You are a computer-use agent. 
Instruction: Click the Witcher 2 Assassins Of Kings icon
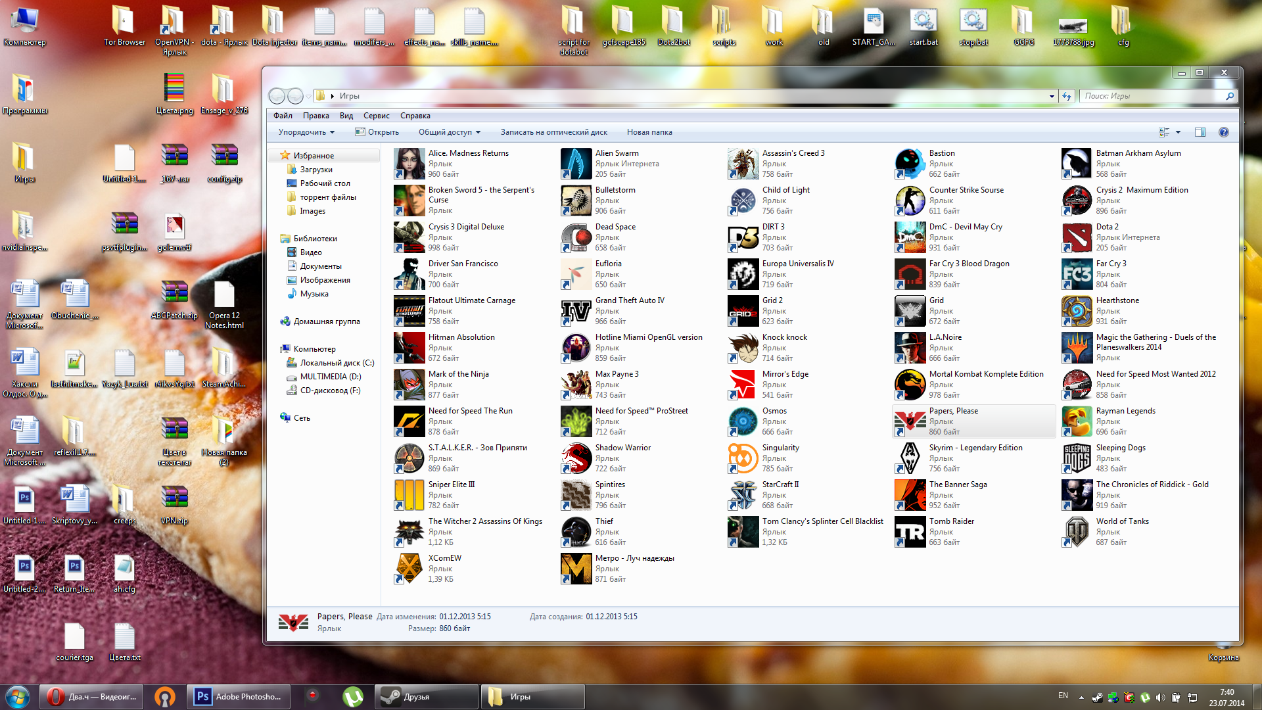409,532
